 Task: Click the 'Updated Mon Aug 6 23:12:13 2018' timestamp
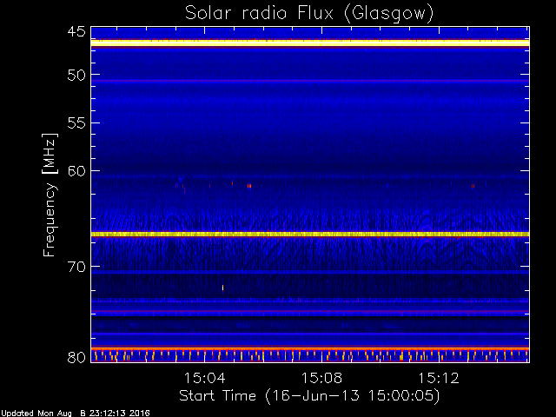coord(76,414)
